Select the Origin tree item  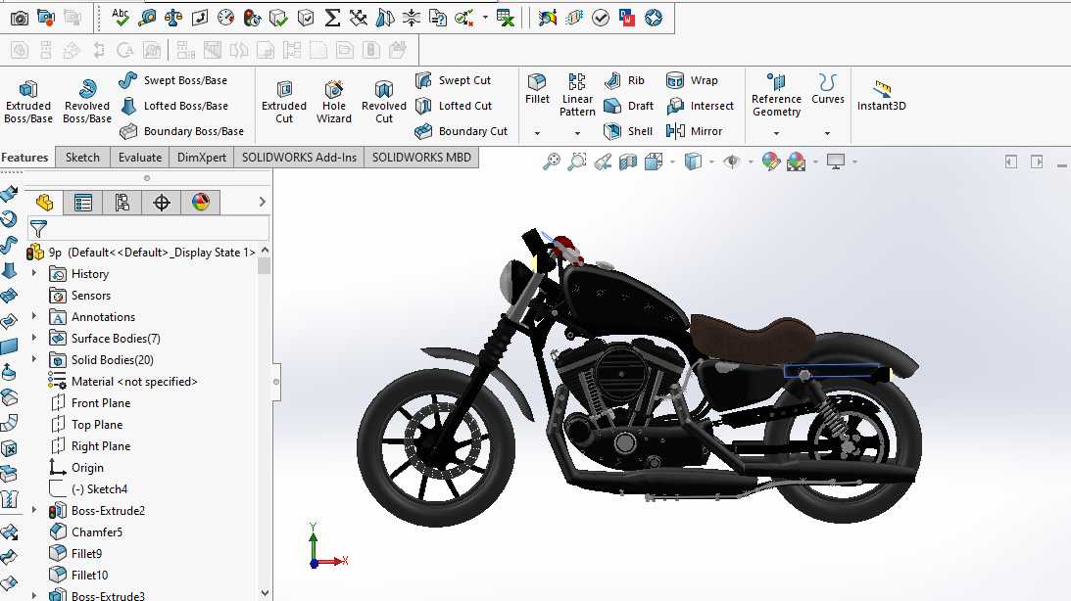tap(76, 467)
